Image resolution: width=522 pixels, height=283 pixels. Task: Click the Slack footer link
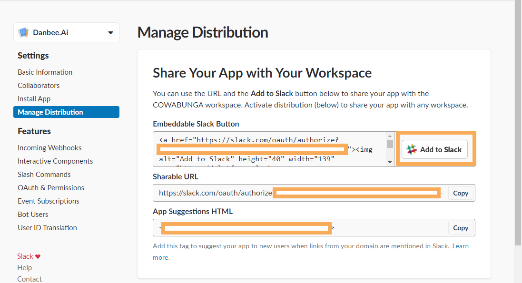point(25,256)
